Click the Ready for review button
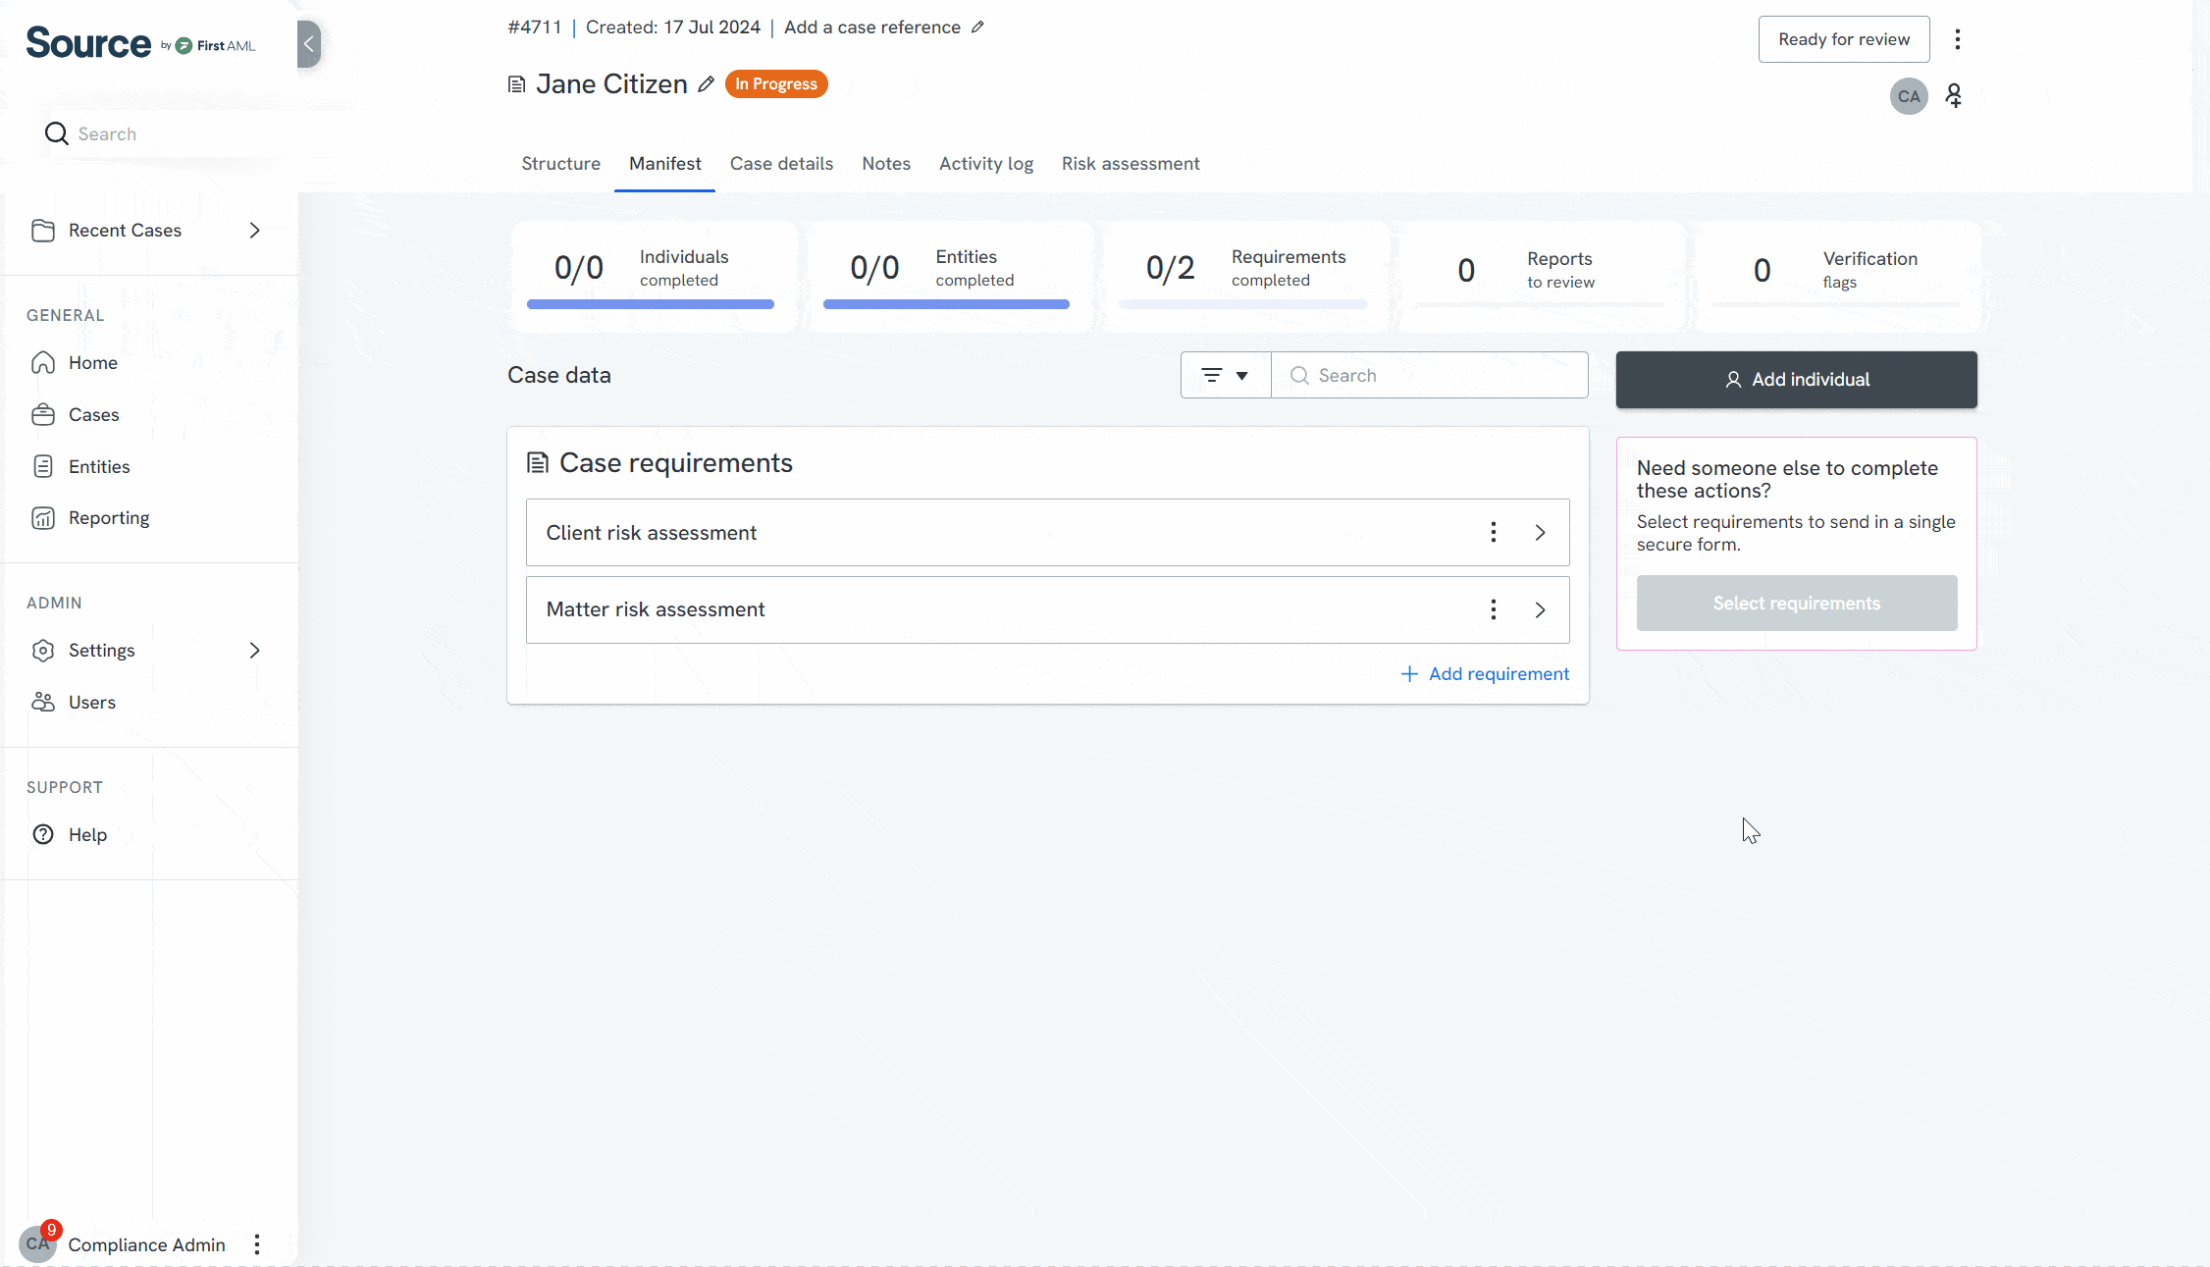Viewport: 2210px width, 1267px height. 1843,39
